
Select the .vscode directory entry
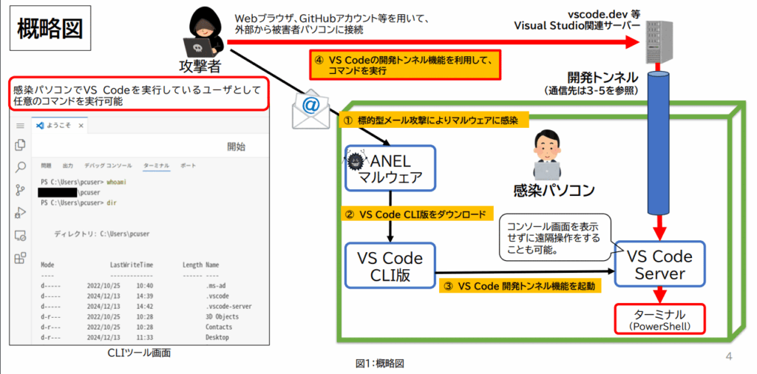(217, 296)
